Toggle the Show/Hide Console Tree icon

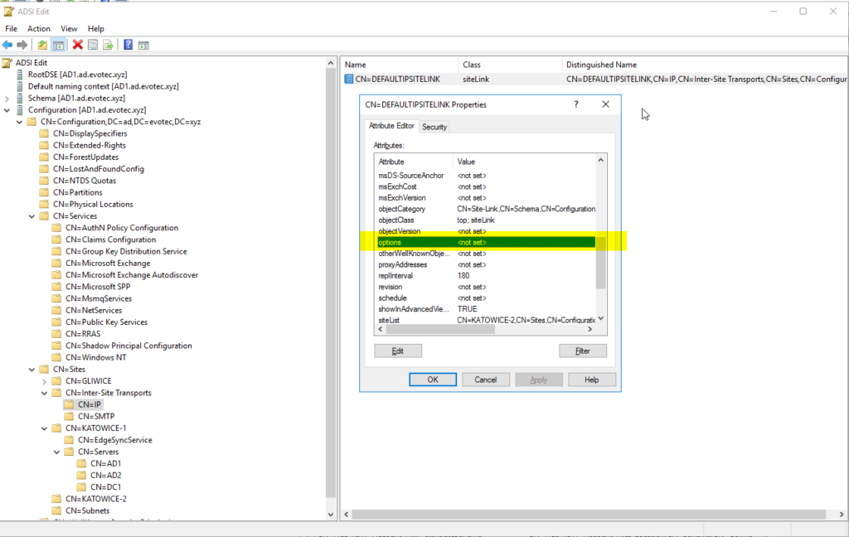tap(56, 44)
